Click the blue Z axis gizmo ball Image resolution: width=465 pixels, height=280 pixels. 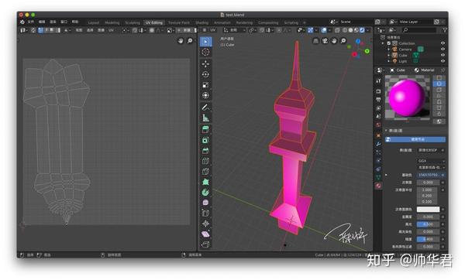coord(358,42)
